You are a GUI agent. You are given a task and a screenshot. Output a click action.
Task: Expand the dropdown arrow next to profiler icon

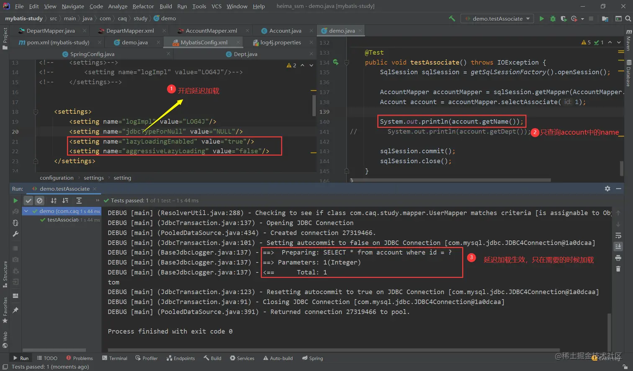(582, 19)
